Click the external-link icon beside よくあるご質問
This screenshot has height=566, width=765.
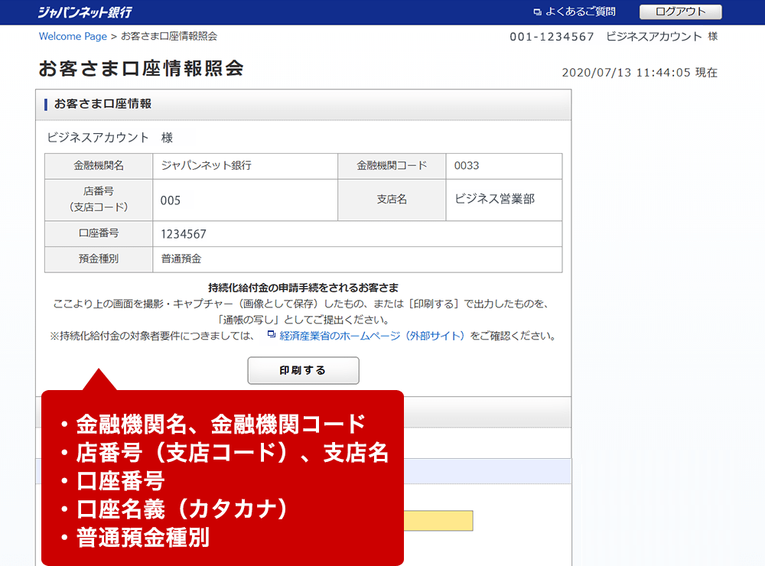point(537,12)
